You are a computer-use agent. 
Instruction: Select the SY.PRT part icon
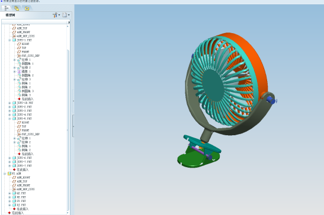pos(14,201)
